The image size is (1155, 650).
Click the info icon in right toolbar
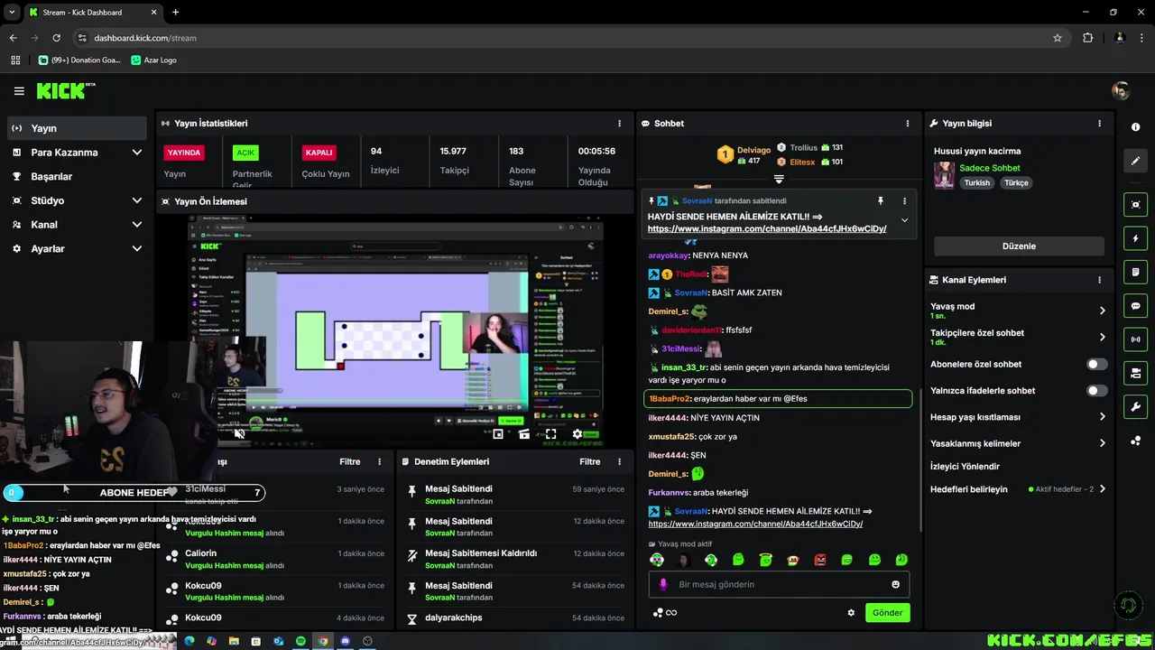tap(1135, 127)
